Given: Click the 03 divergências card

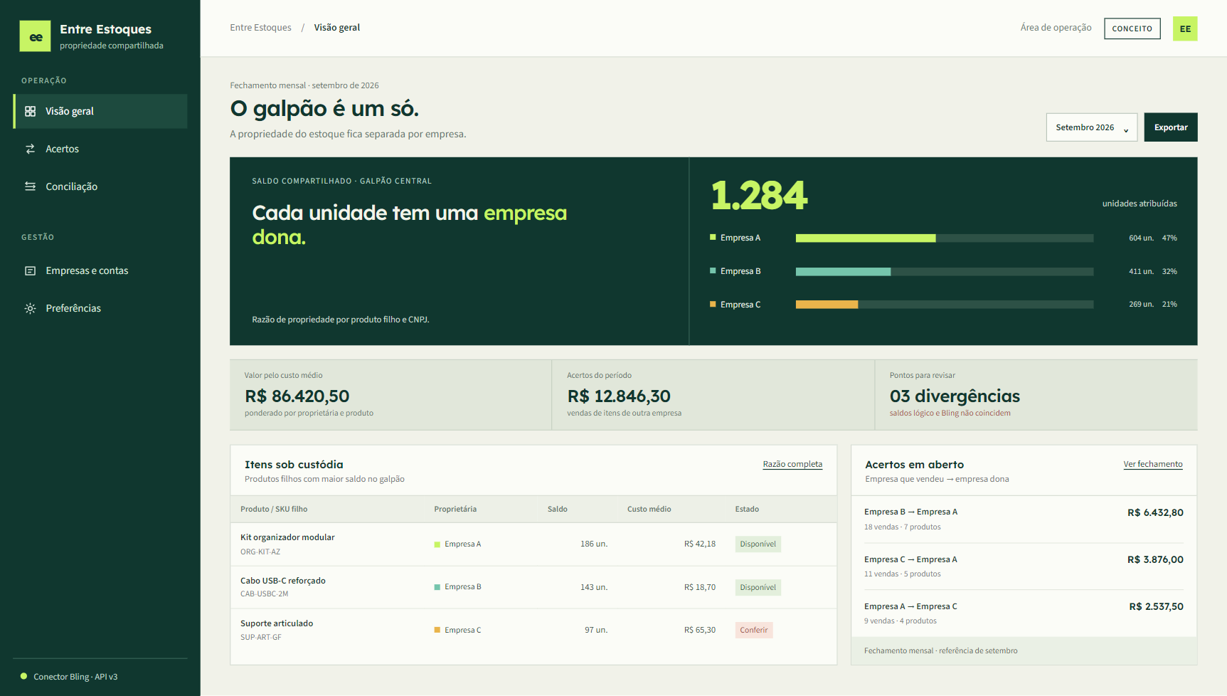Looking at the screenshot, I should coord(1036,395).
